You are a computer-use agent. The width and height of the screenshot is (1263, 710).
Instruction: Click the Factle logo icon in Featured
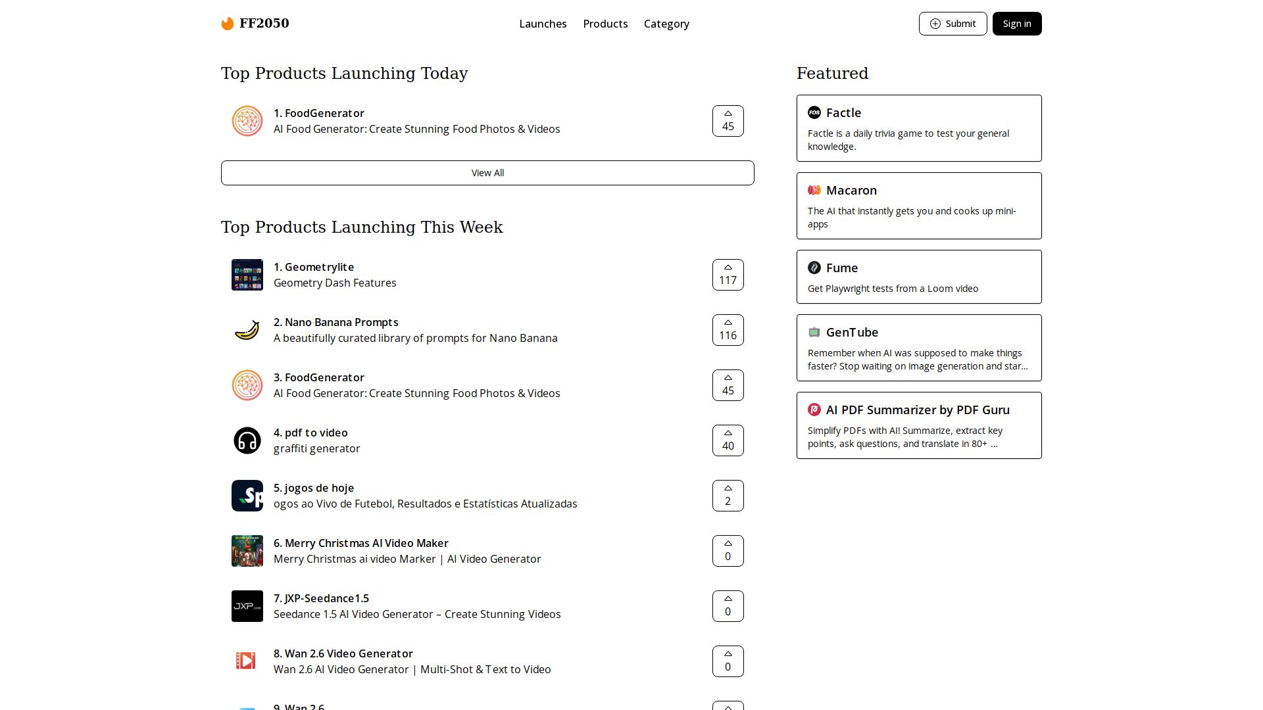(x=814, y=112)
